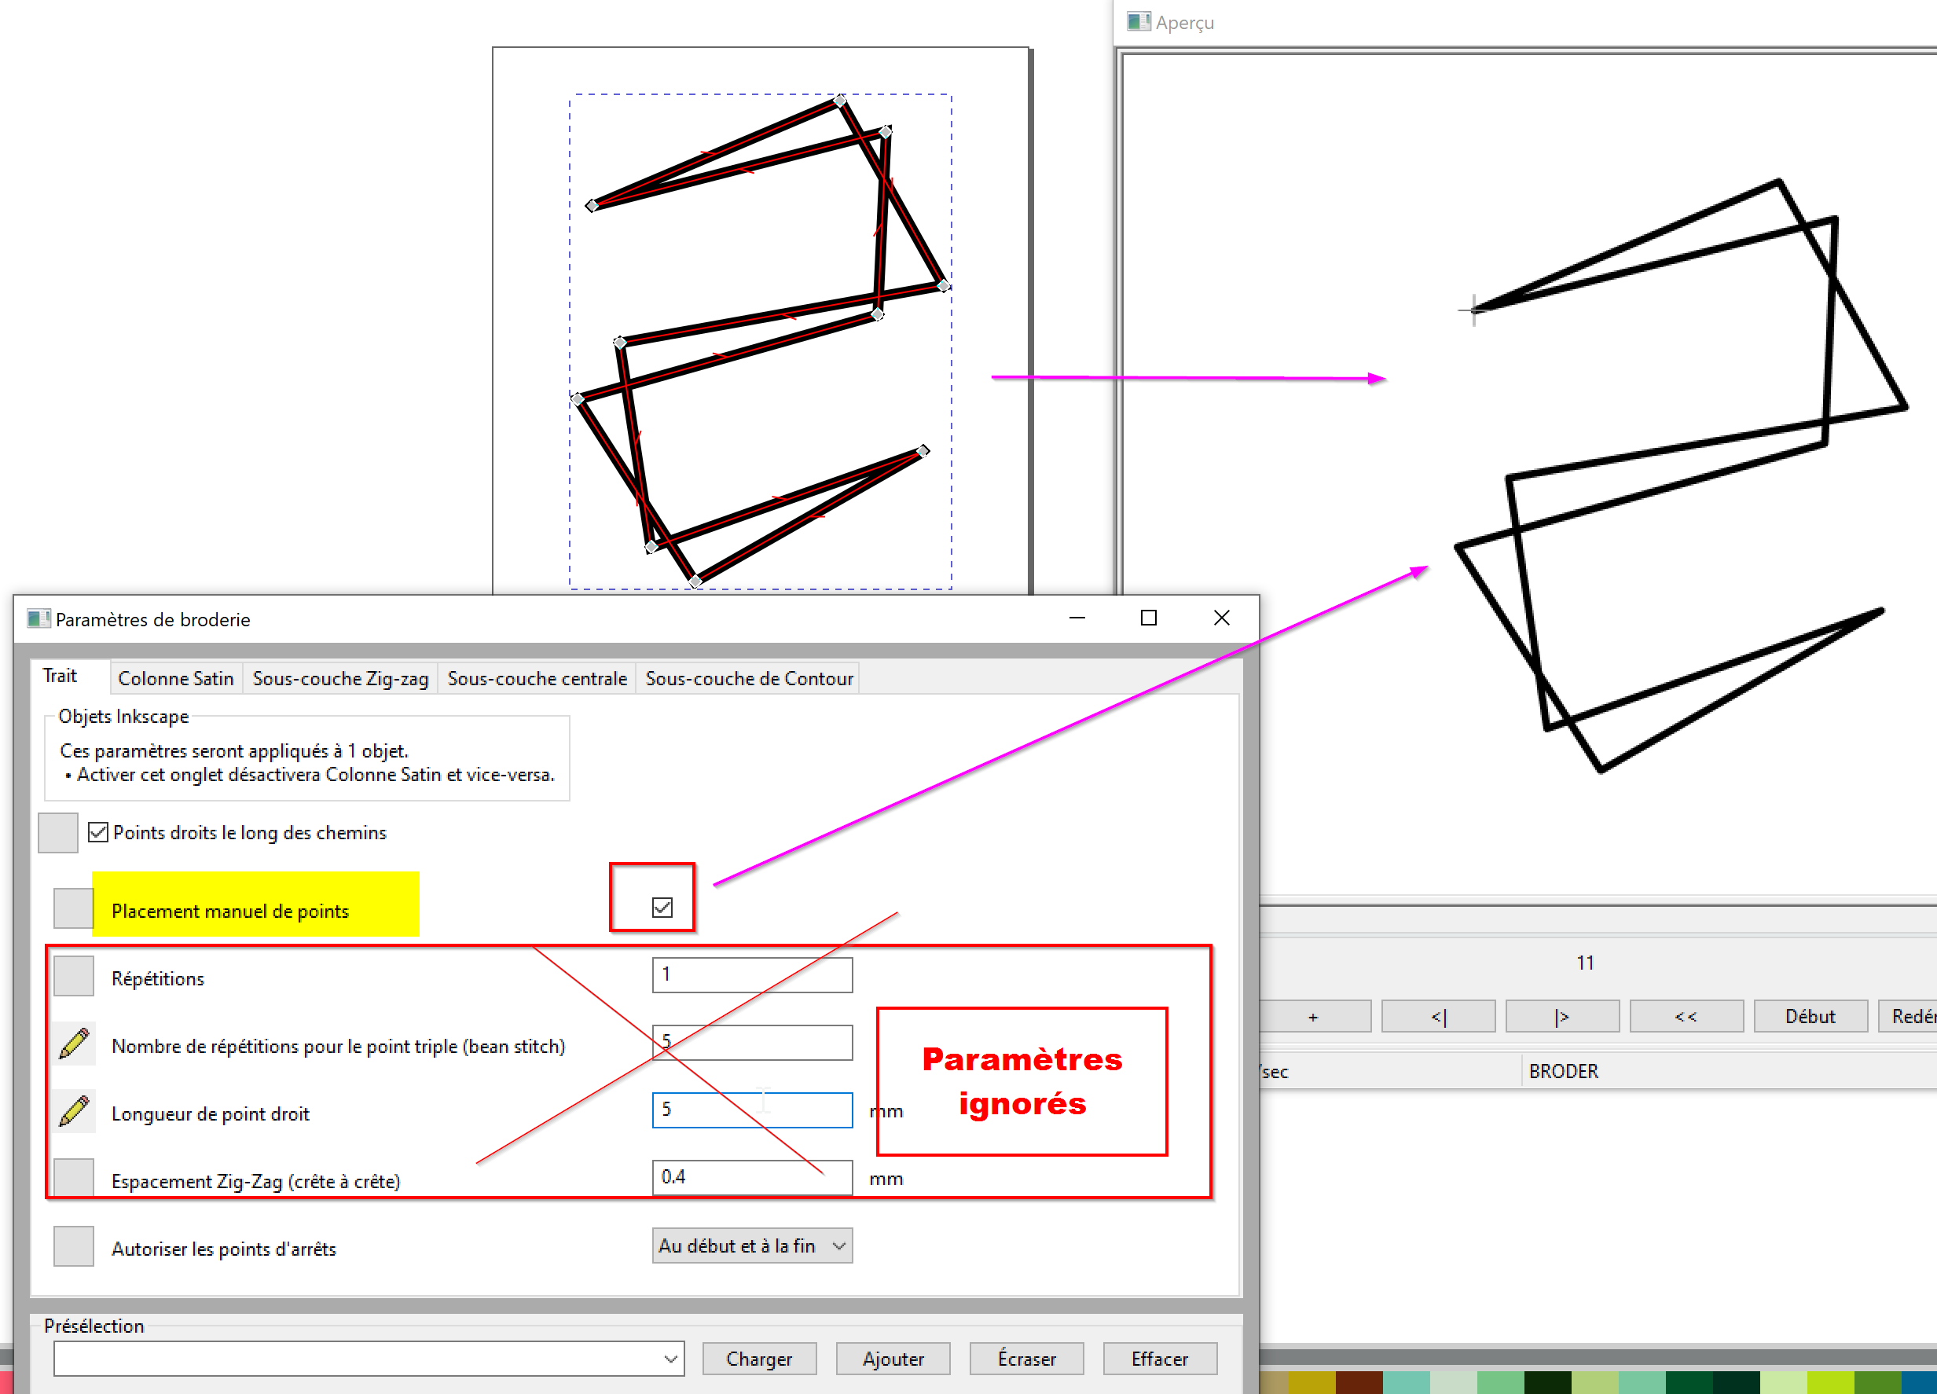Viewport: 1937px width, 1394px height.
Task: Click the stitch count 11 in Aperçu
Action: (1585, 963)
